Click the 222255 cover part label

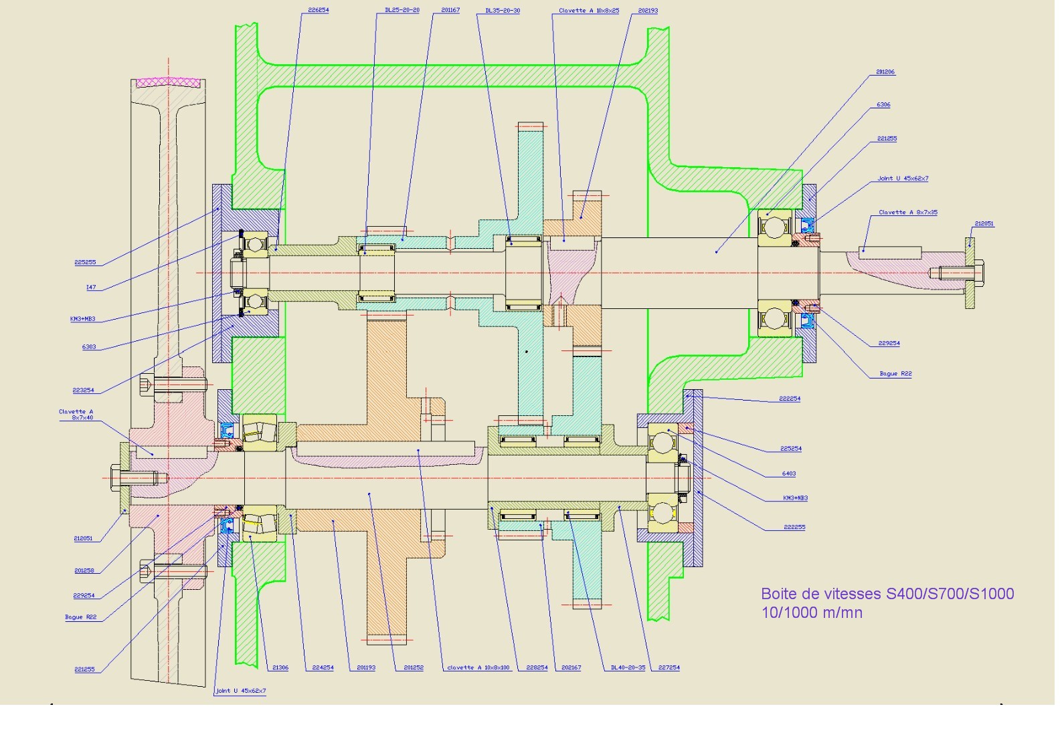coord(794,528)
